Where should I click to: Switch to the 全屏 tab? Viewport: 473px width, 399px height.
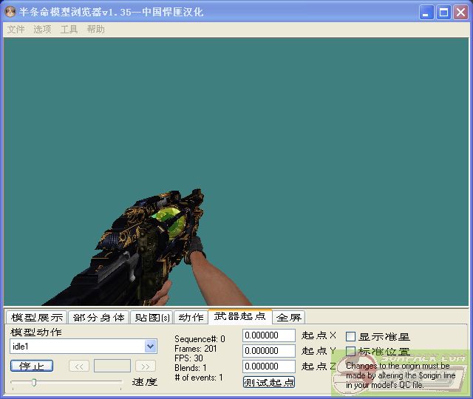coord(288,318)
